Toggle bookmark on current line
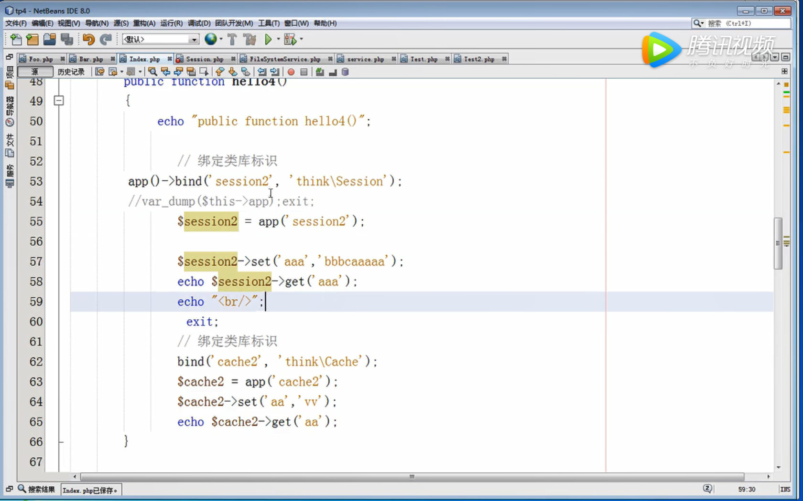The height and width of the screenshot is (501, 803). click(246, 72)
